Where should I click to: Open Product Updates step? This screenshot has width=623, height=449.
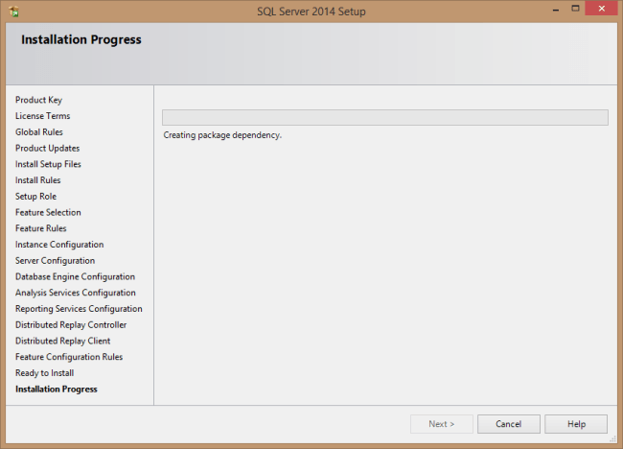click(x=47, y=149)
